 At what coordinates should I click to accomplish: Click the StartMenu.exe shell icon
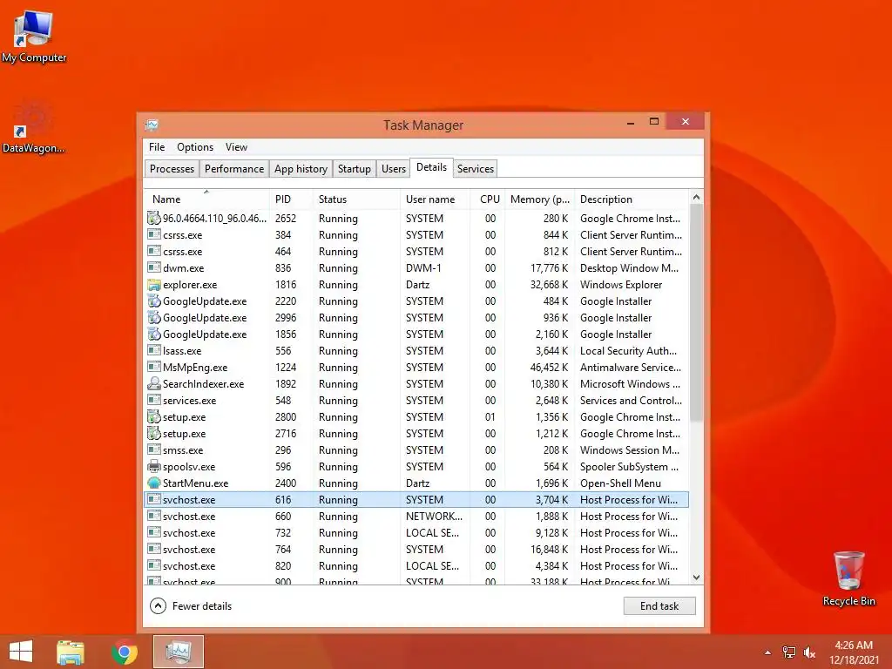coord(153,483)
